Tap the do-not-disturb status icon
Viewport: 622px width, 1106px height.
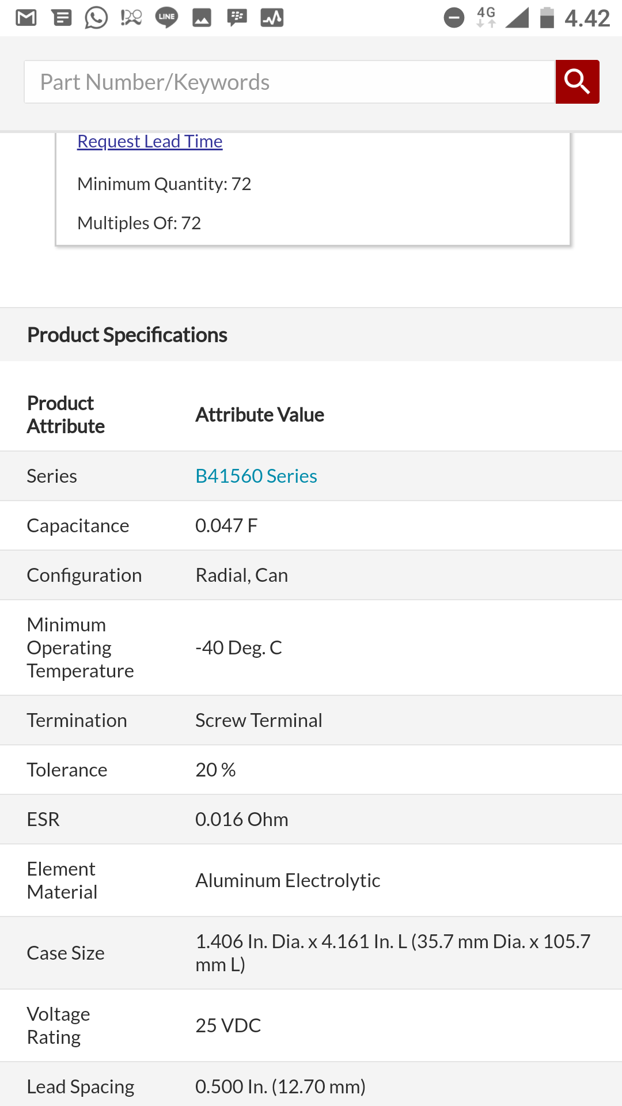click(x=454, y=18)
